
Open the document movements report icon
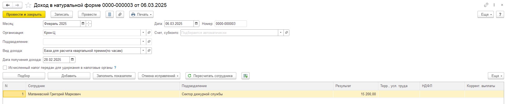pyautogui.click(x=110, y=14)
